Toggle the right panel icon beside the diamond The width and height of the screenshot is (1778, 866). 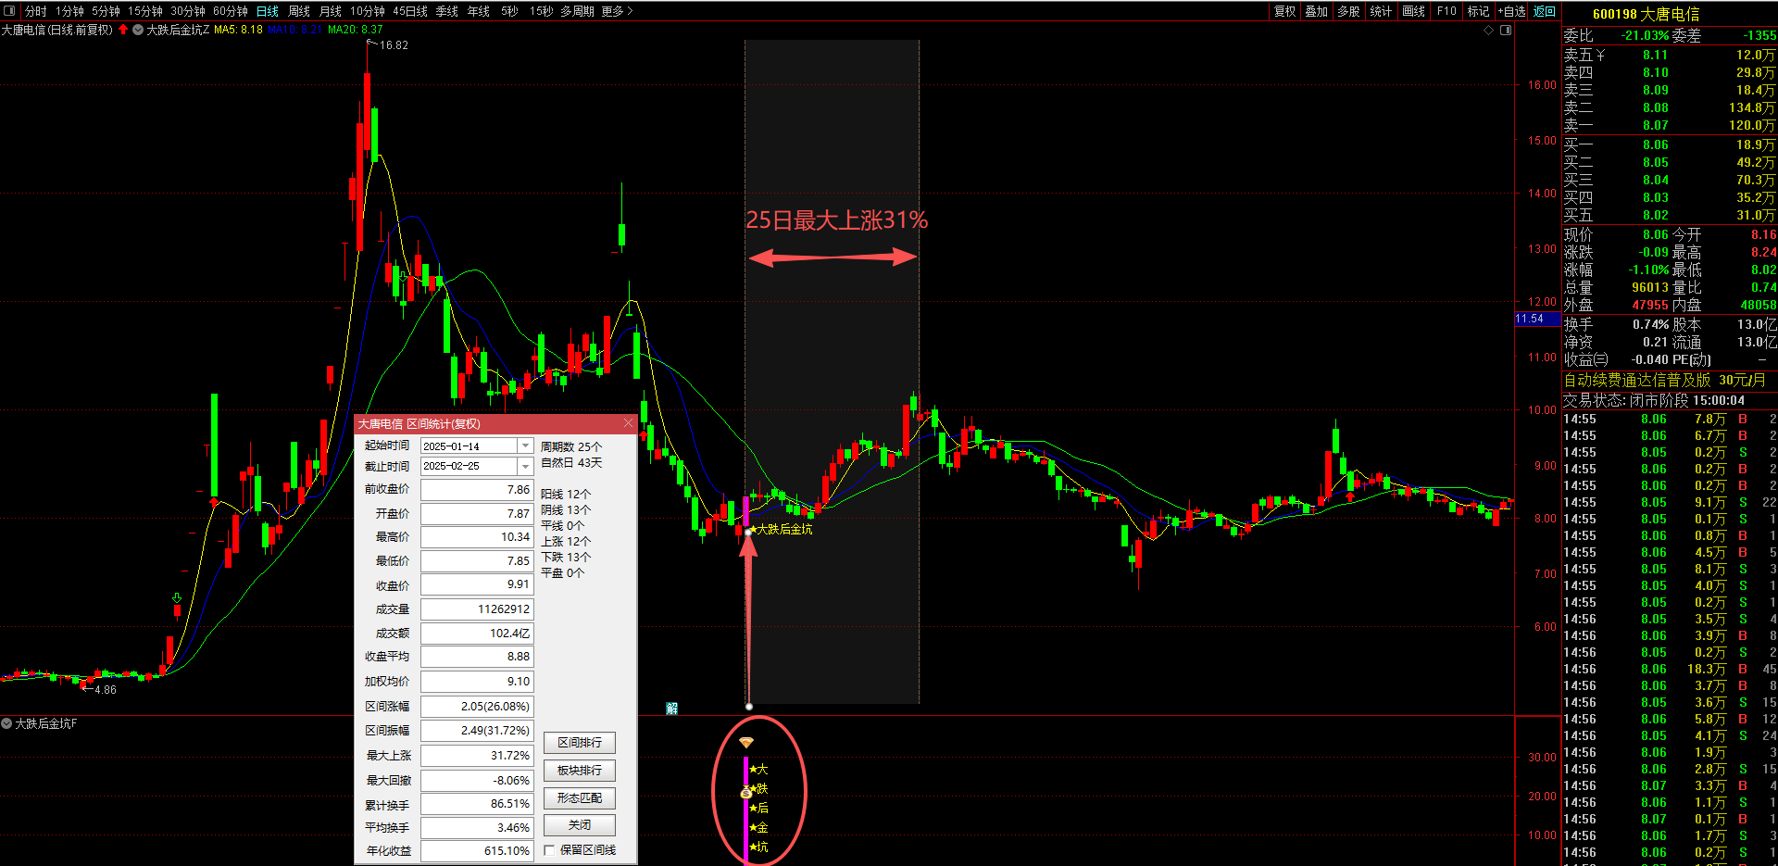tap(1506, 31)
